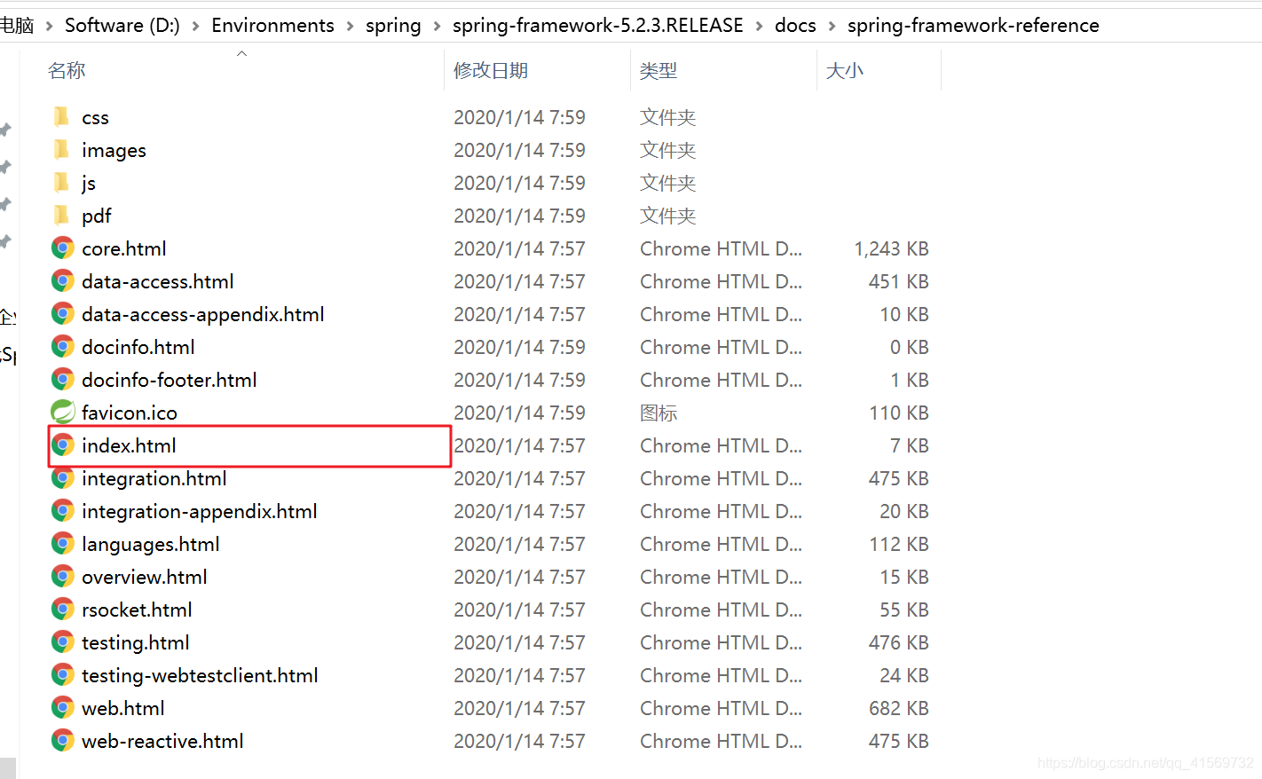
Task: Click the Chrome icon beside web-reactive.html
Action: (62, 740)
